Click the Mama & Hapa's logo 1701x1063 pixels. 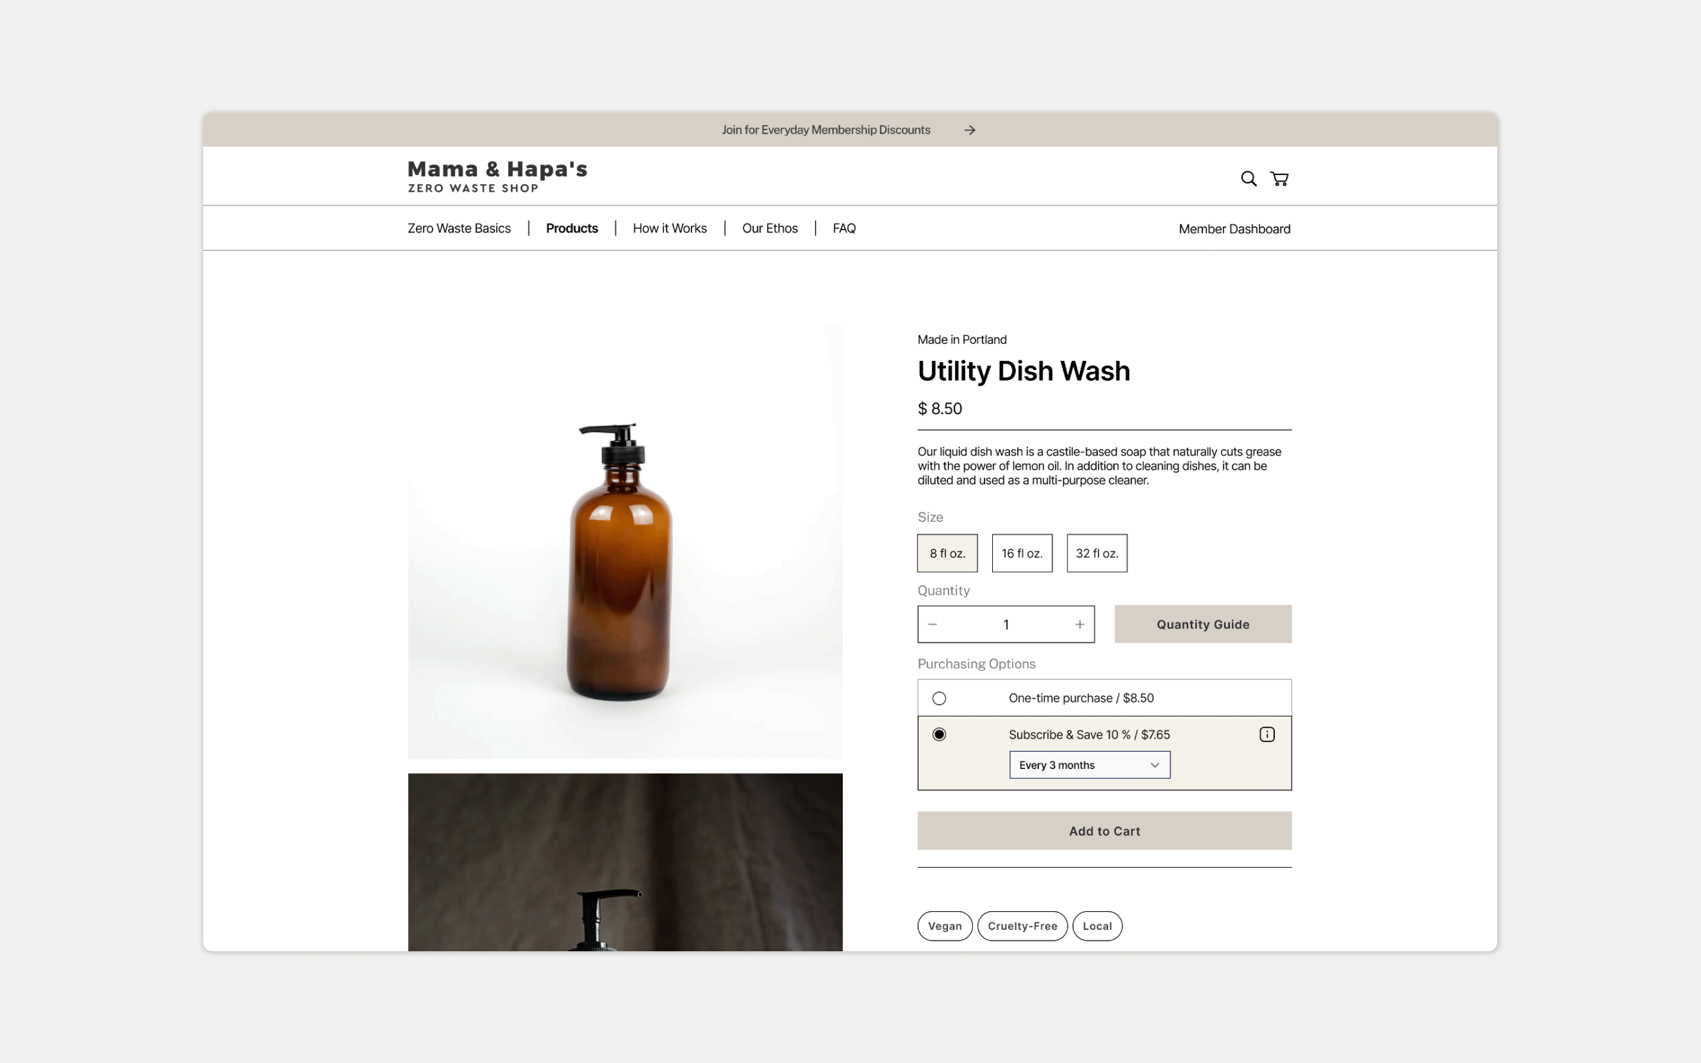[x=497, y=176]
